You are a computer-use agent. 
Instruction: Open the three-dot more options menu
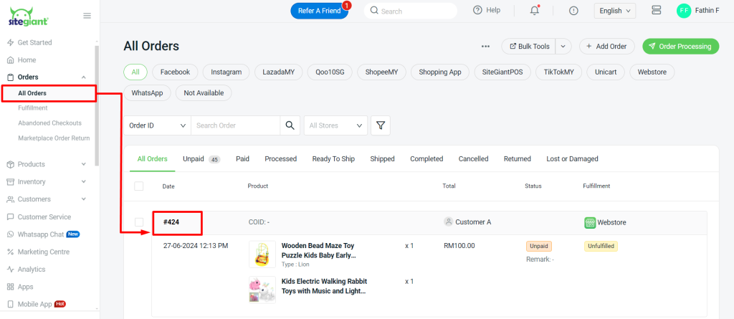[485, 47]
